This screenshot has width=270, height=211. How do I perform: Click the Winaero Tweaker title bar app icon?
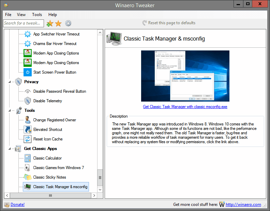point(6,5)
